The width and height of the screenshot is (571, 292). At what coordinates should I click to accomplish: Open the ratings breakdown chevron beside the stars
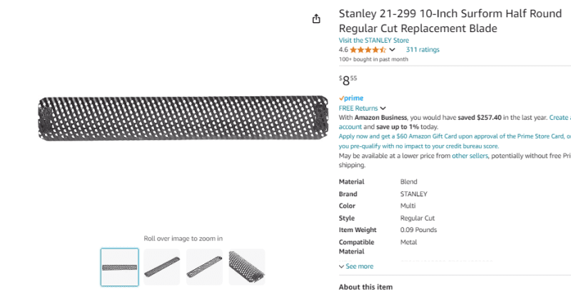[x=393, y=50]
